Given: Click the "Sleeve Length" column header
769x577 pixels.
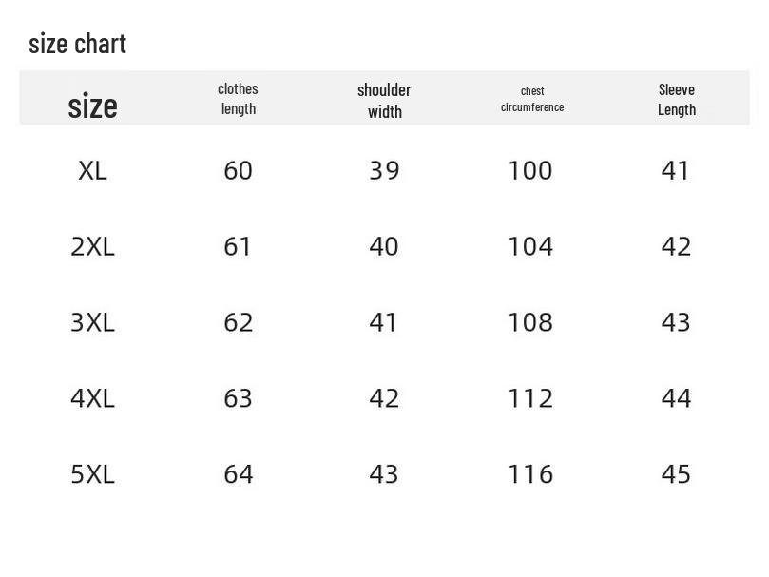Looking at the screenshot, I should 677,99.
